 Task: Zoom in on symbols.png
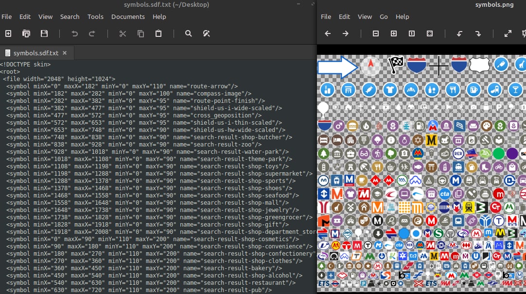click(x=394, y=33)
